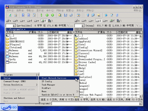Click the window with orange dot toolbar icon
The width and height of the screenshot is (148, 111).
pos(78,15)
